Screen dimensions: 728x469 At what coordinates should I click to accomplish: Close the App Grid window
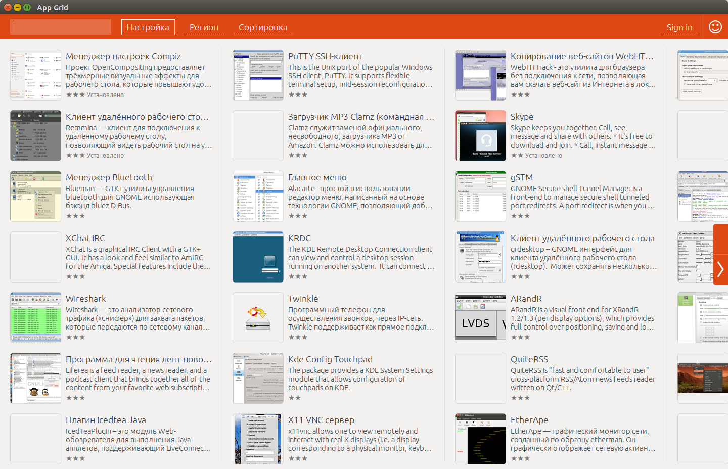pos(8,7)
